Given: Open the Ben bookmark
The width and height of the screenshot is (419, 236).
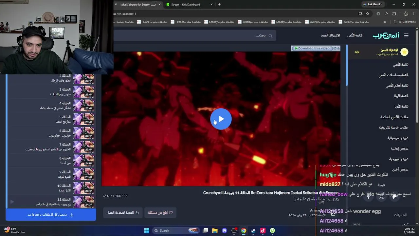Looking at the screenshot, I should (186, 22).
